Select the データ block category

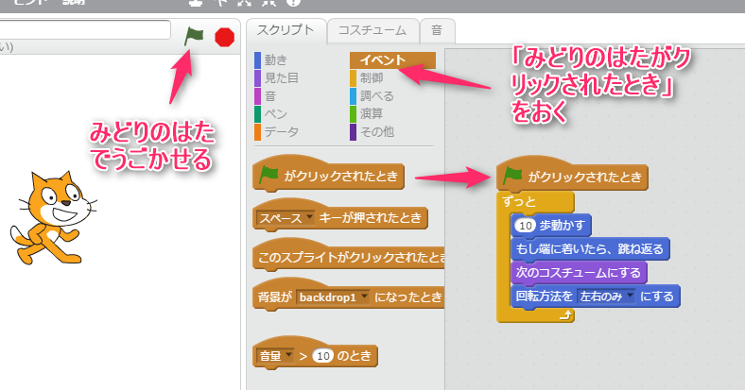click(x=282, y=132)
